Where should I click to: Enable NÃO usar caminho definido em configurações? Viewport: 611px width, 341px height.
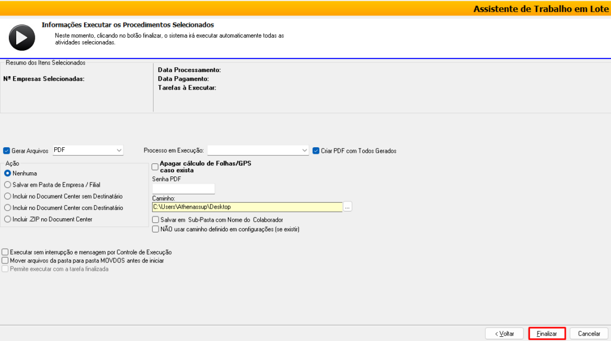[156, 229]
